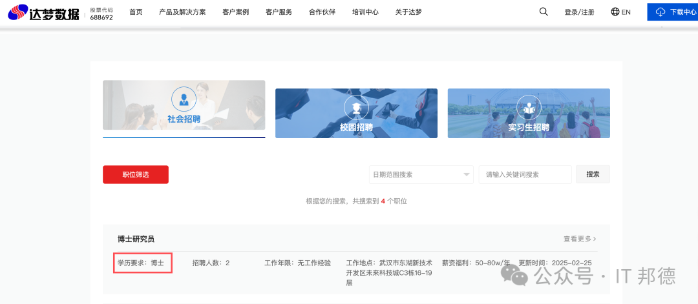Select the 社会招聘 person icon
Image resolution: width=698 pixels, height=304 pixels.
[184, 99]
